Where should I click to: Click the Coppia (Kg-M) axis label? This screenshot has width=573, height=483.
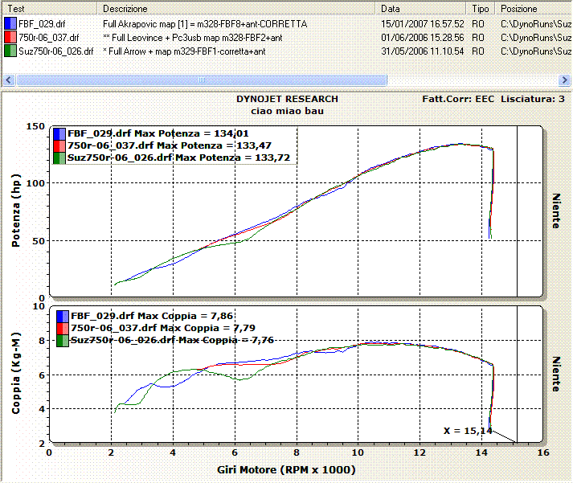[16, 376]
